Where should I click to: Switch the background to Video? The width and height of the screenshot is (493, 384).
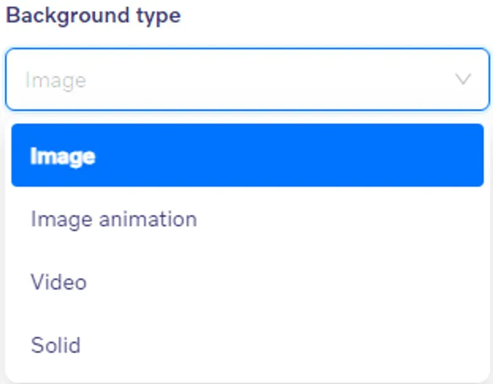pos(248,282)
